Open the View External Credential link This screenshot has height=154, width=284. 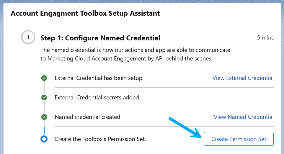243,78
